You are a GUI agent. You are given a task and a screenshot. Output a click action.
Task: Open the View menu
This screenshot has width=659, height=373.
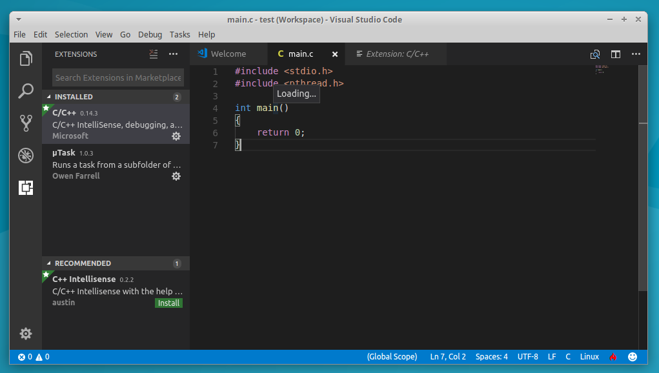point(104,34)
